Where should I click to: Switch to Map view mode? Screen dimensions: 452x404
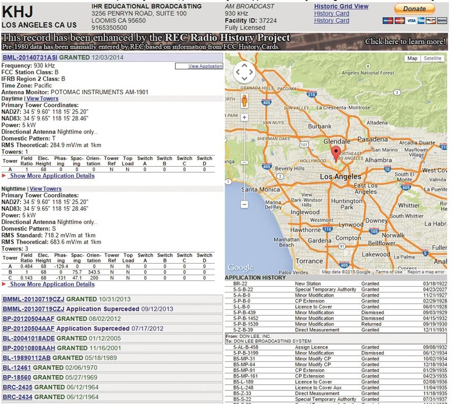(x=413, y=58)
